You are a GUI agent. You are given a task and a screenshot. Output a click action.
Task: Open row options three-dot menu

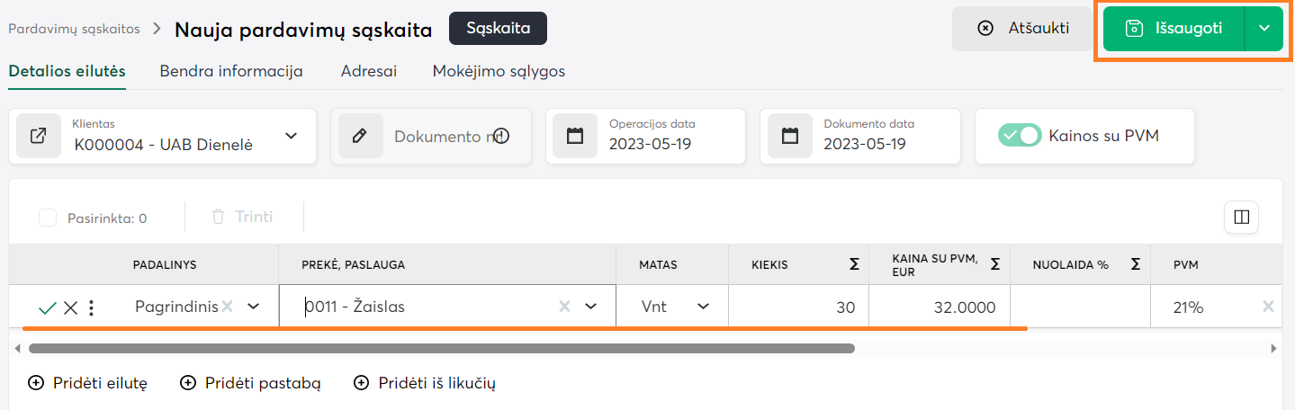(x=91, y=307)
